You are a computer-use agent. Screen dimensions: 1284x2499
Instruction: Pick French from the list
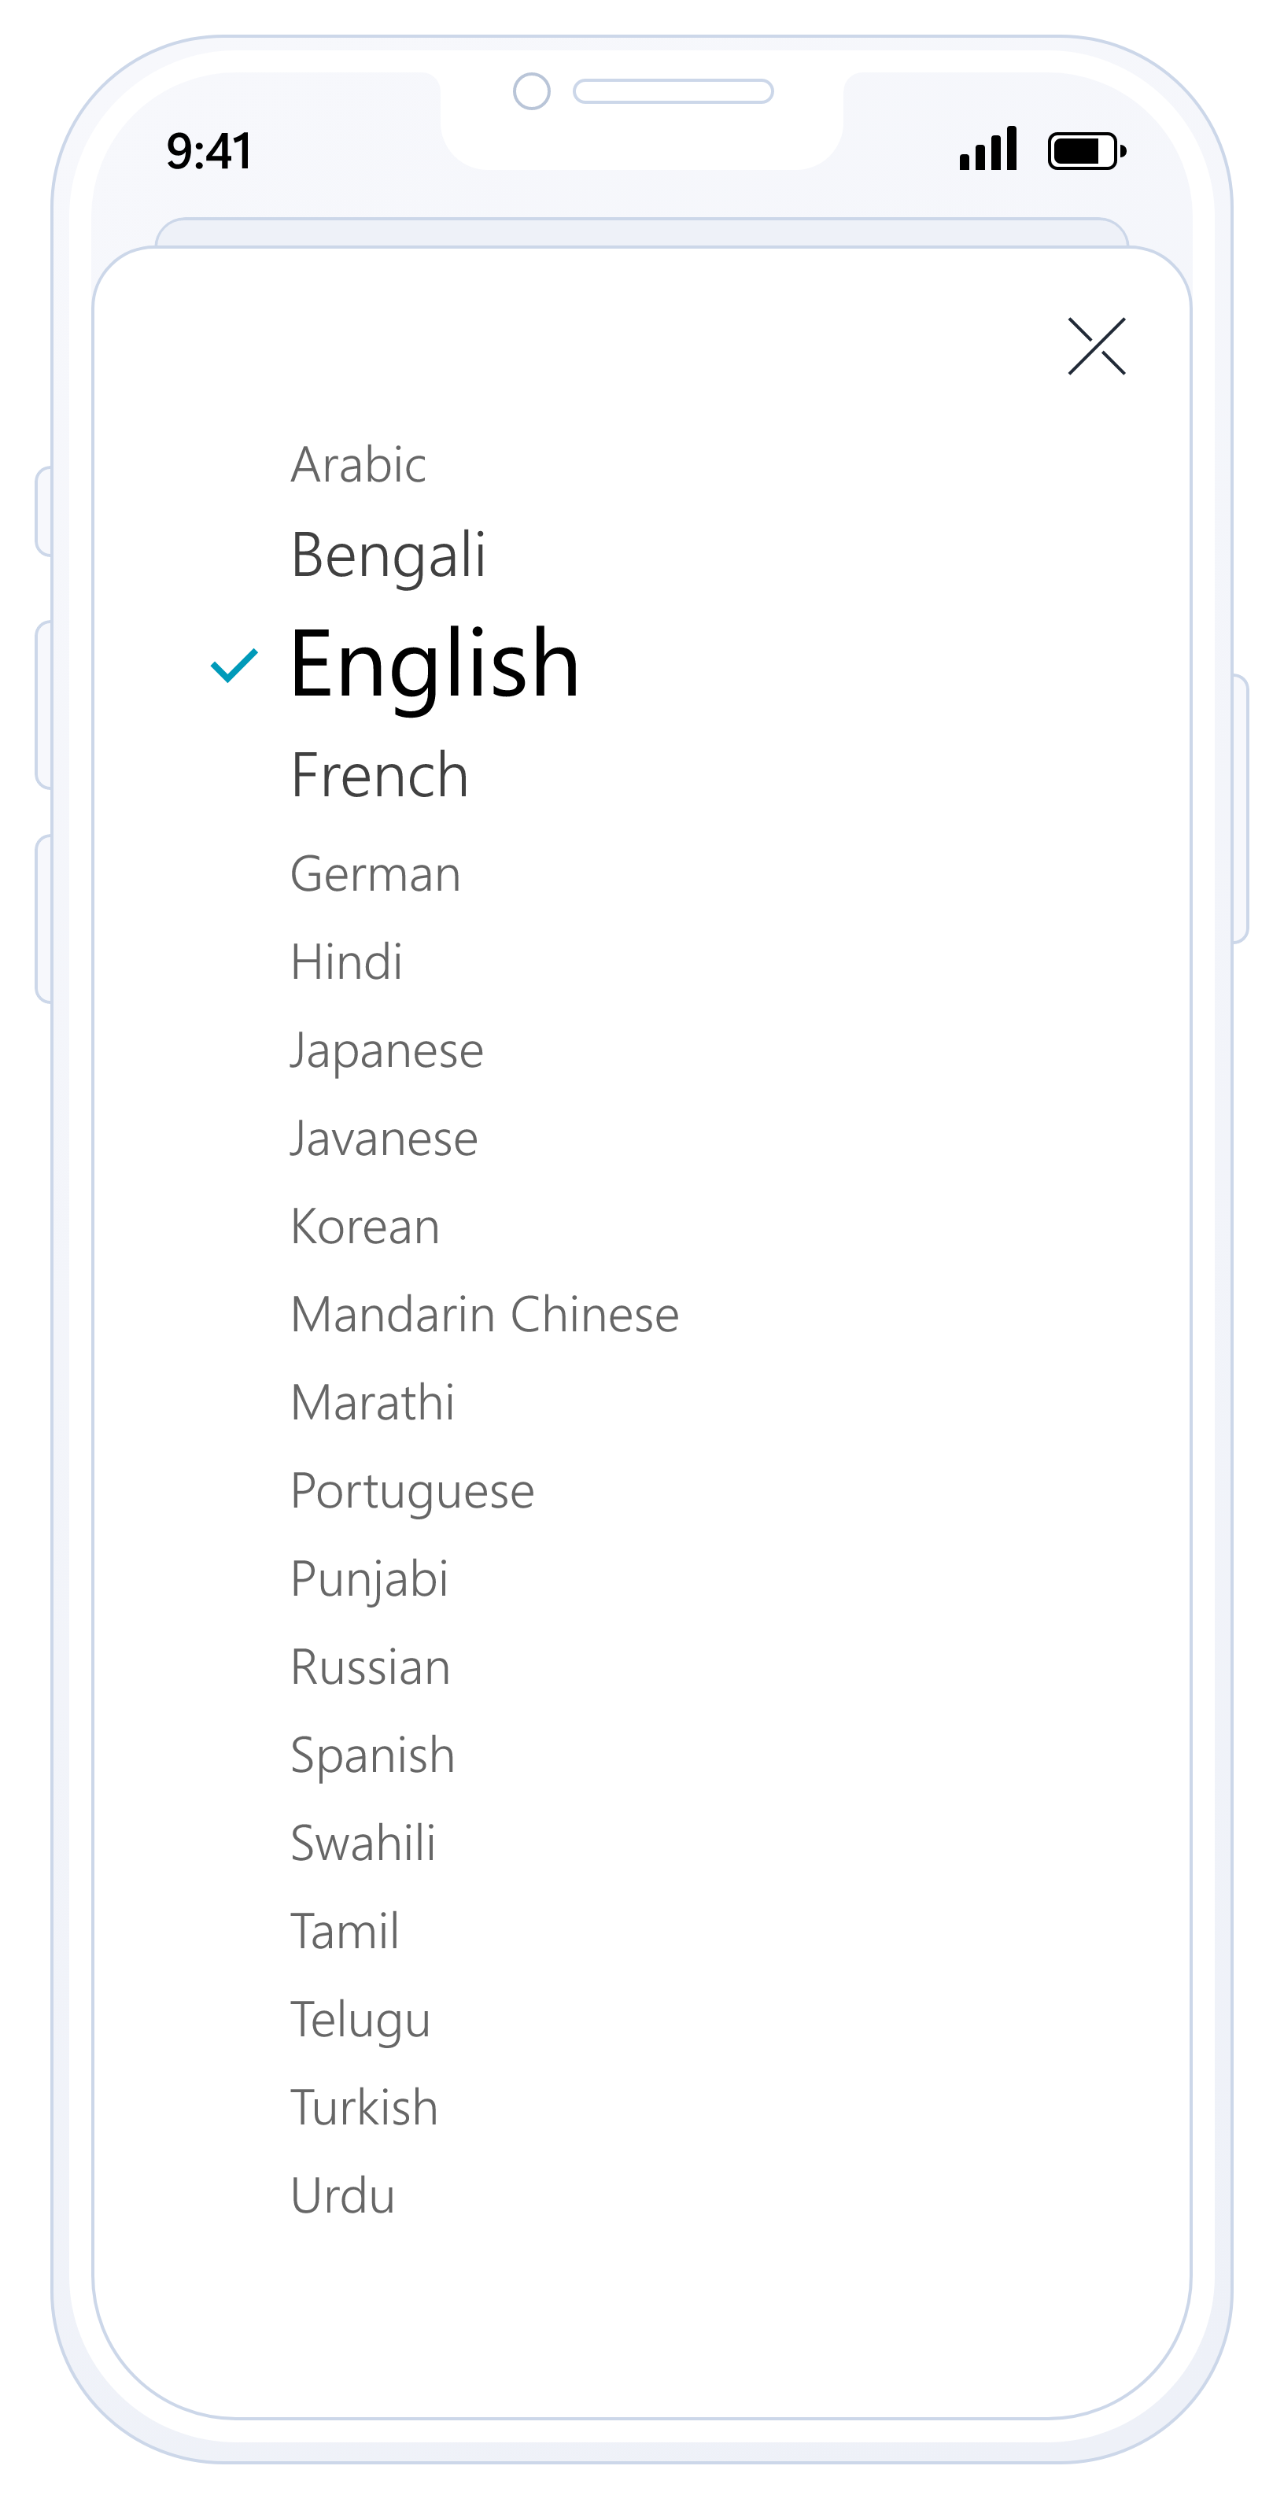coord(379,776)
